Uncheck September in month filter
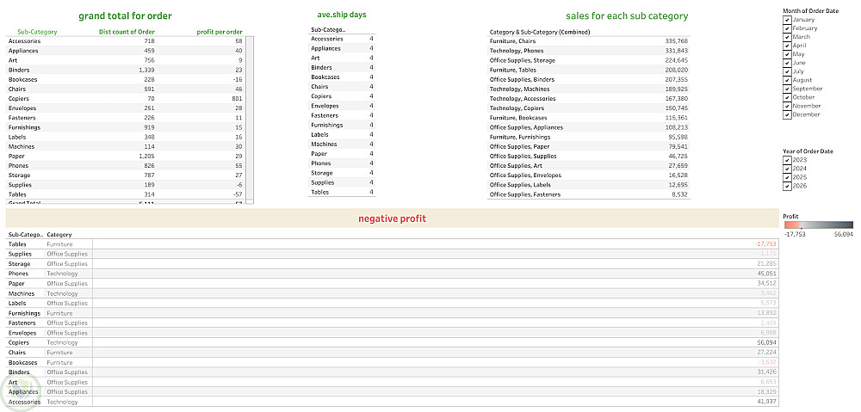 click(x=787, y=89)
